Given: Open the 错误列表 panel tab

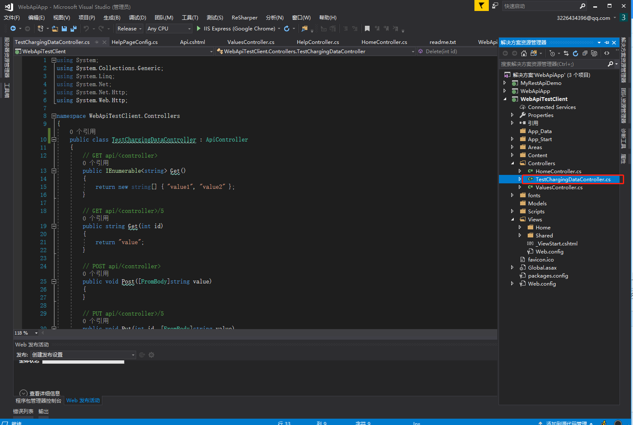Looking at the screenshot, I should click(x=23, y=411).
